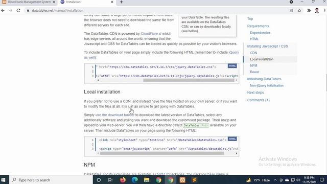Select NPM in sidebar navigation
This screenshot has width=327, height=184.
click(253, 65)
